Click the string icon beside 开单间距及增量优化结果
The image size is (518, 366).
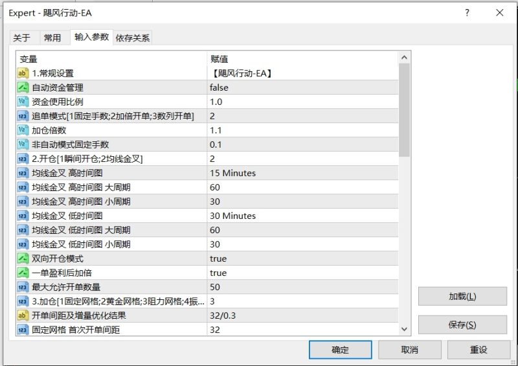[23, 315]
